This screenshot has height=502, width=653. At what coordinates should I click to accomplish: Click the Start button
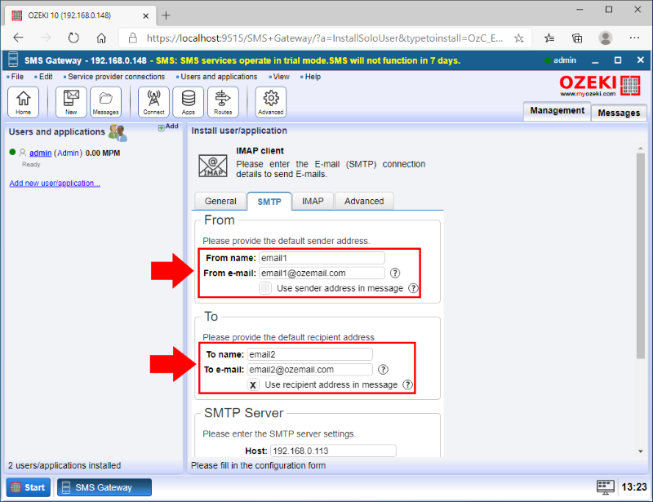[x=29, y=487]
